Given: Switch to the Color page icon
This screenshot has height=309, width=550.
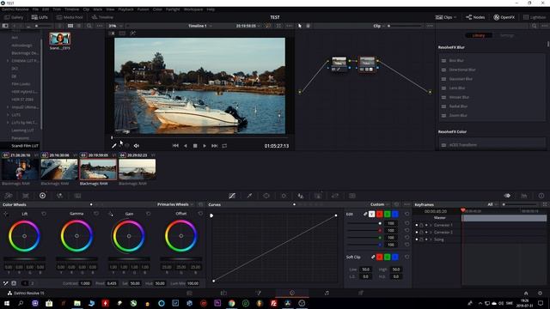Looking at the screenshot, I should (x=292, y=293).
